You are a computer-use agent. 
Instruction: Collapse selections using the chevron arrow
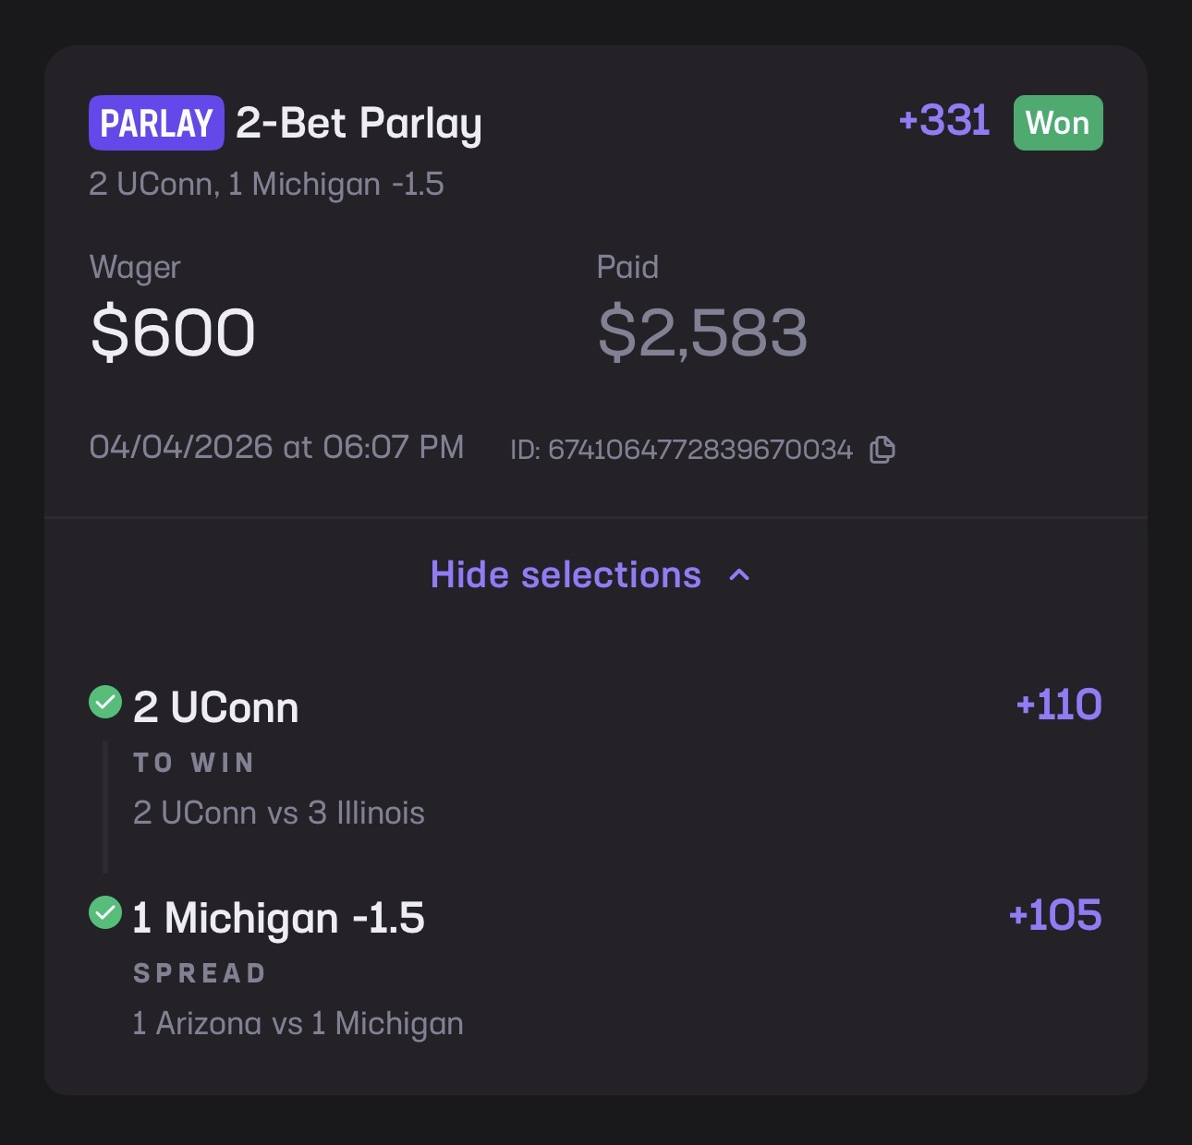tap(739, 575)
